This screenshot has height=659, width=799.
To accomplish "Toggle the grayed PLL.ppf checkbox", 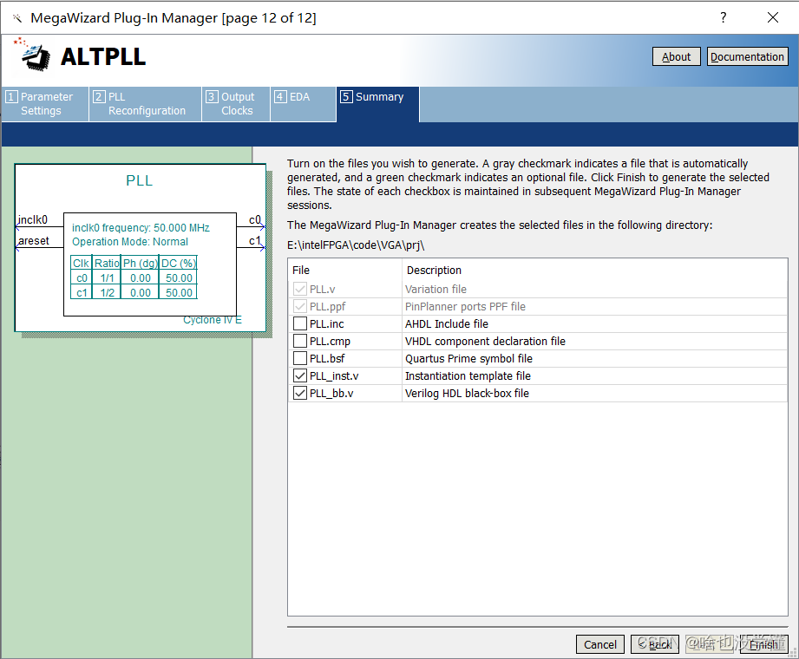I will tap(299, 307).
